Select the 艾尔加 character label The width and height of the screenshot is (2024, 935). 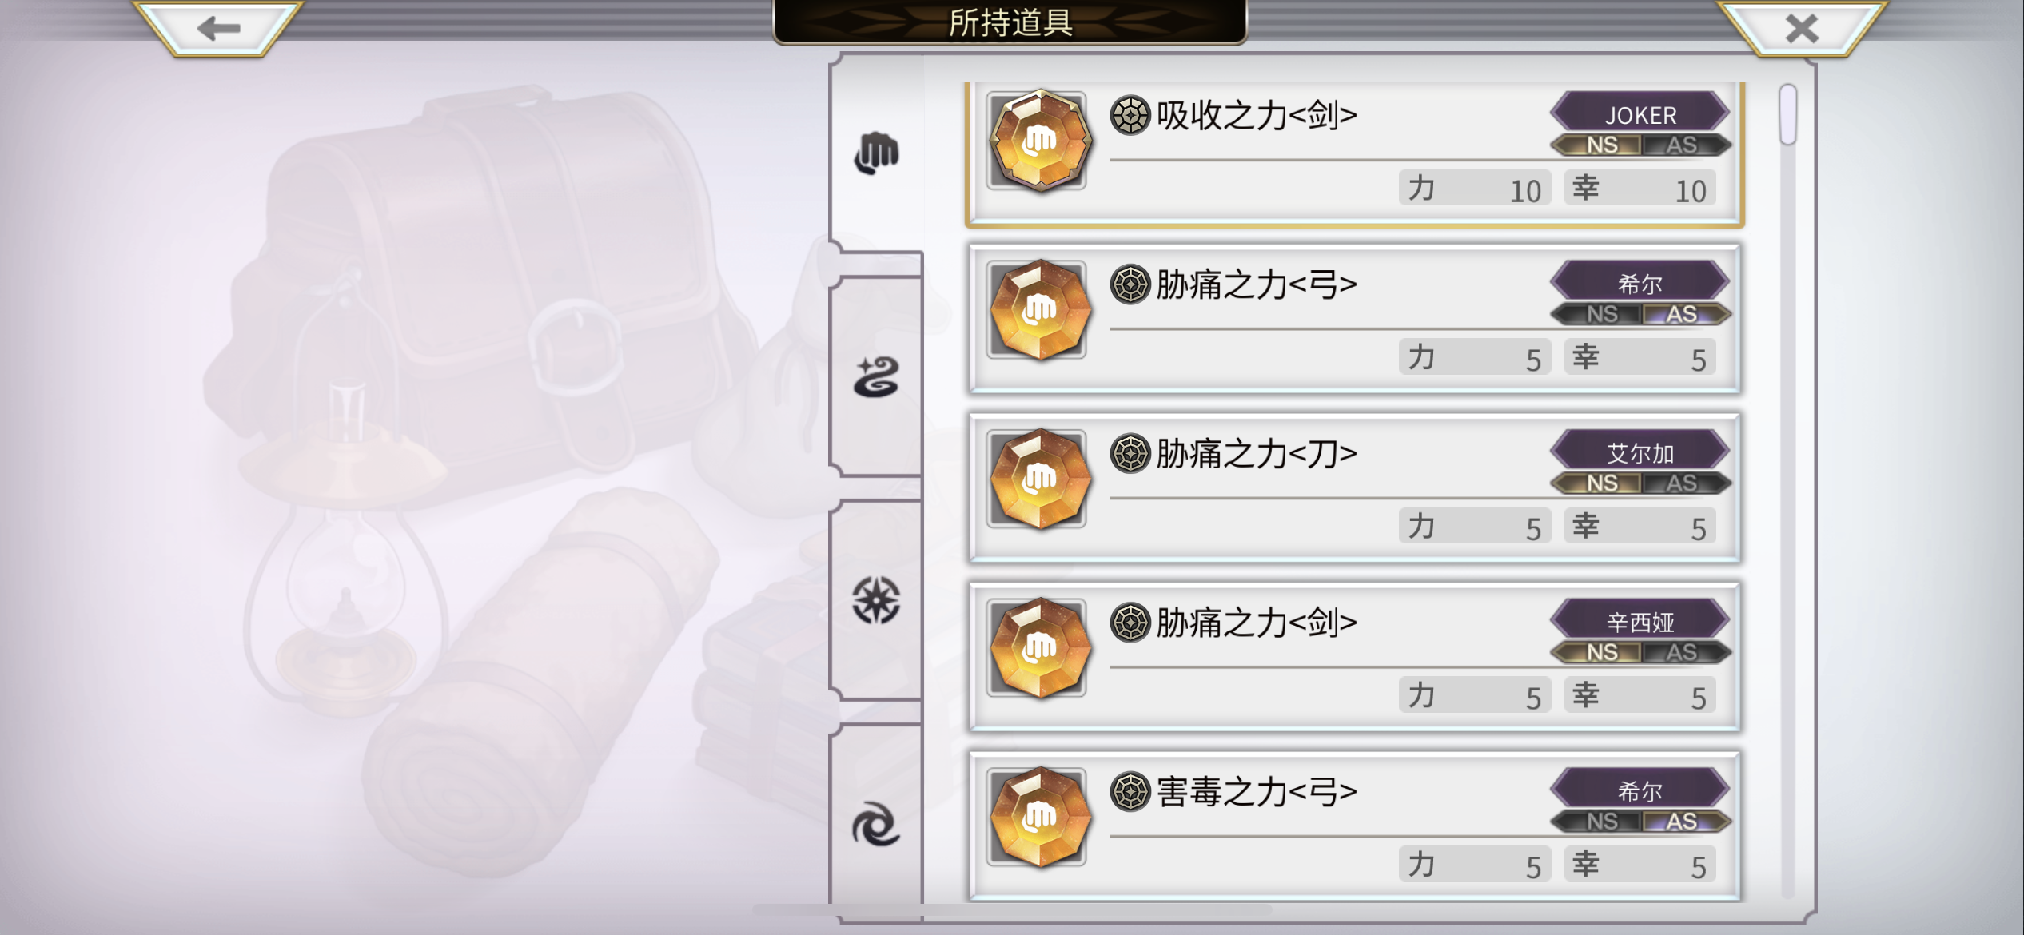[x=1640, y=452]
